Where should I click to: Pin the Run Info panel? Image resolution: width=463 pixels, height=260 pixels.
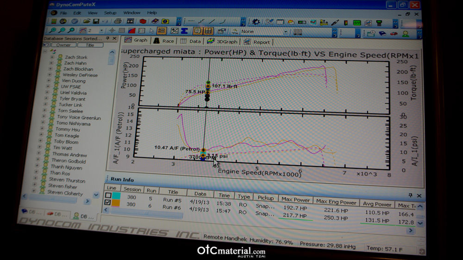[x=410, y=195]
